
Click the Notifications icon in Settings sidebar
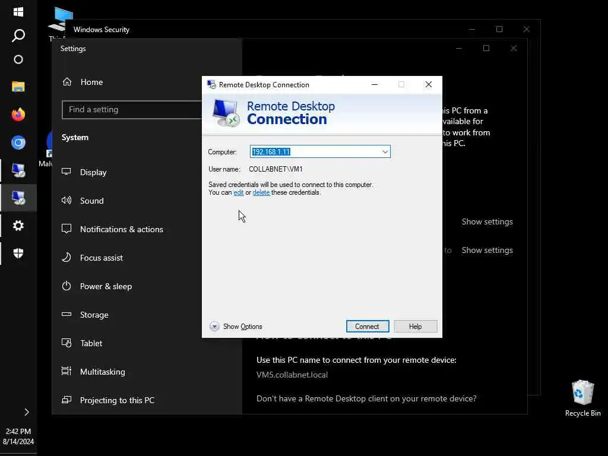(x=66, y=229)
